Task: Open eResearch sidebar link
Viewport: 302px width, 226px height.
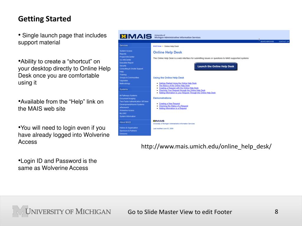Action: tap(124, 107)
